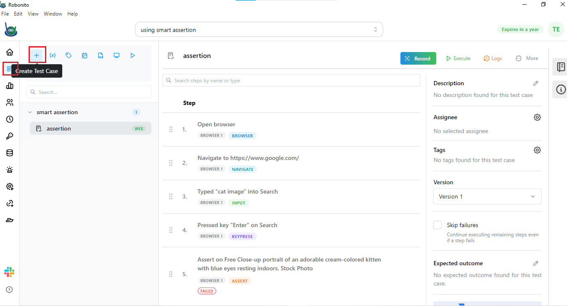This screenshot has height=306, width=567.
Task: Open the Version 1 dropdown
Action: pyautogui.click(x=487, y=196)
